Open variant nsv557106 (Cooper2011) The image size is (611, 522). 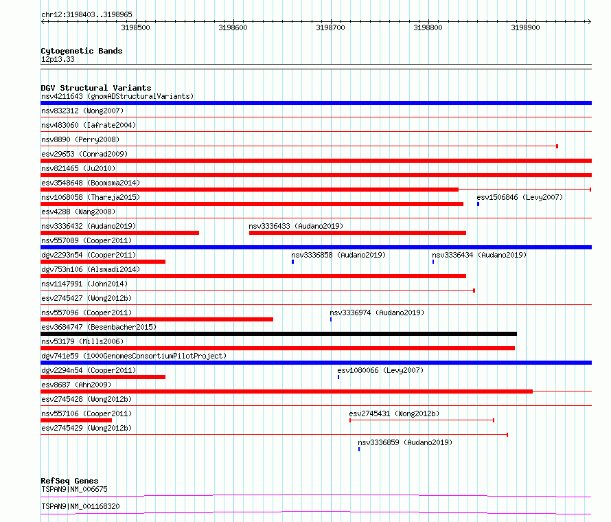tap(86, 413)
